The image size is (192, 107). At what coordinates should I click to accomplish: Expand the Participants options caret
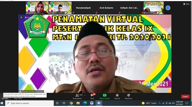(x=85, y=95)
